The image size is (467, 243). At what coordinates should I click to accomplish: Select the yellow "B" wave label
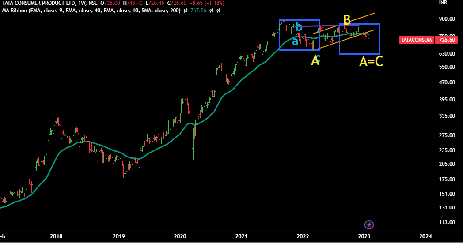[347, 19]
